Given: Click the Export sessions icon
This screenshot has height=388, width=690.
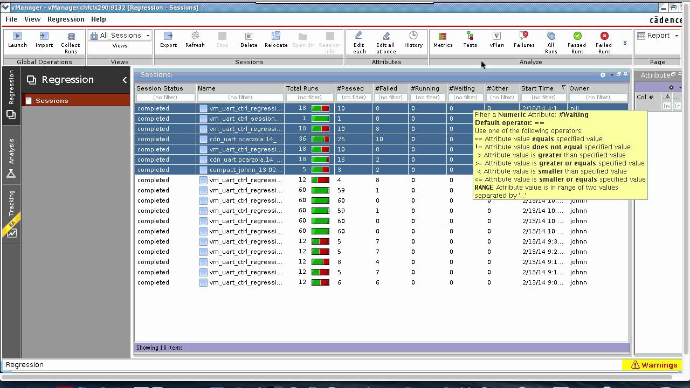Looking at the screenshot, I should pyautogui.click(x=168, y=40).
